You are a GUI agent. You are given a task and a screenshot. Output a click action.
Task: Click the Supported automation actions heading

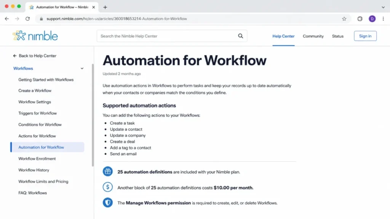tap(139, 106)
